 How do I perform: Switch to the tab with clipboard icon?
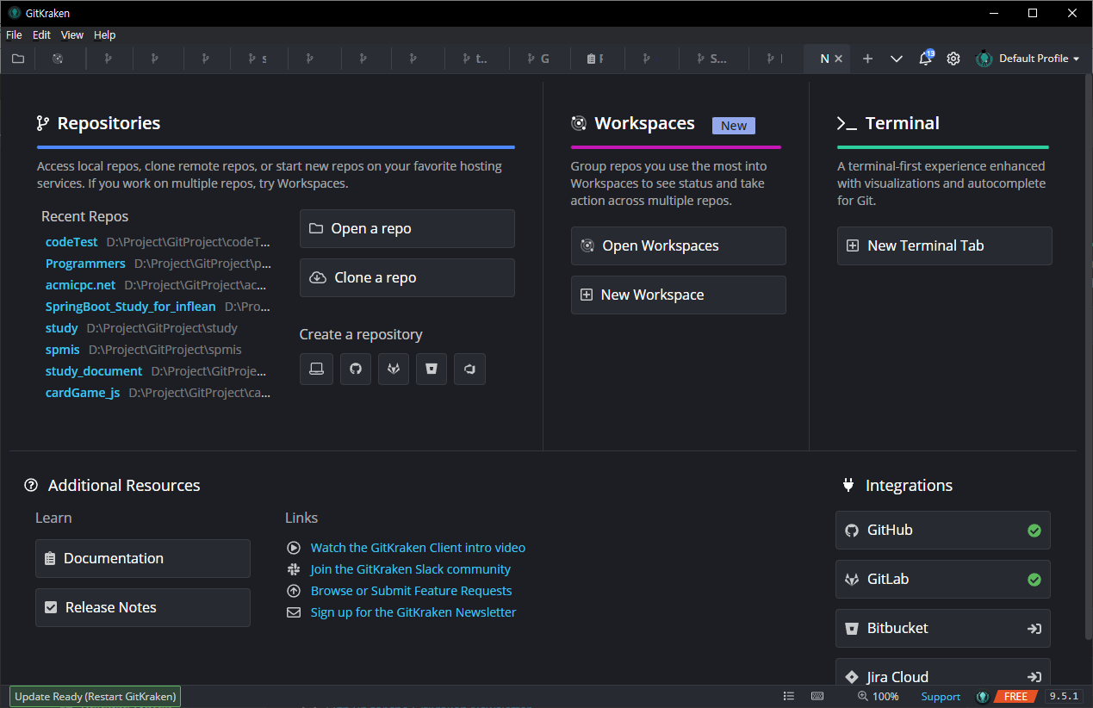pyautogui.click(x=596, y=59)
